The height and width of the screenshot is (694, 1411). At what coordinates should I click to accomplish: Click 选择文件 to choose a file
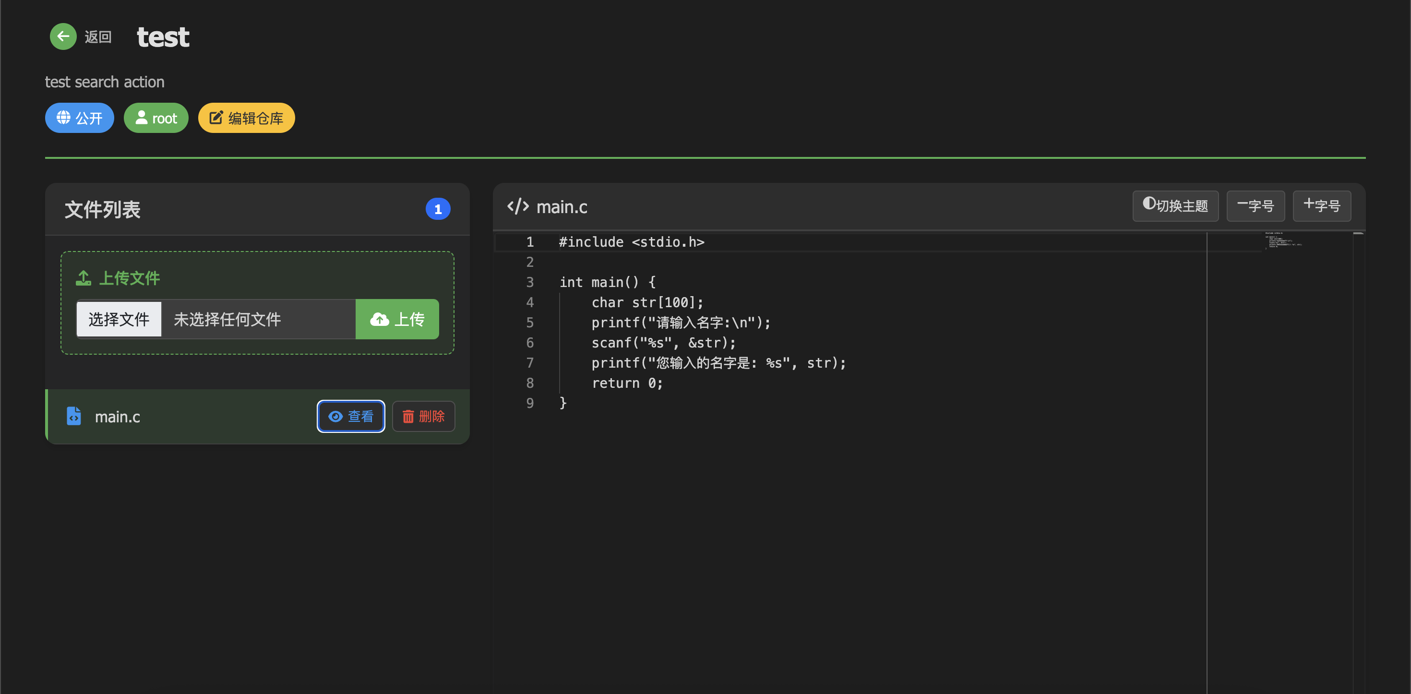(119, 319)
